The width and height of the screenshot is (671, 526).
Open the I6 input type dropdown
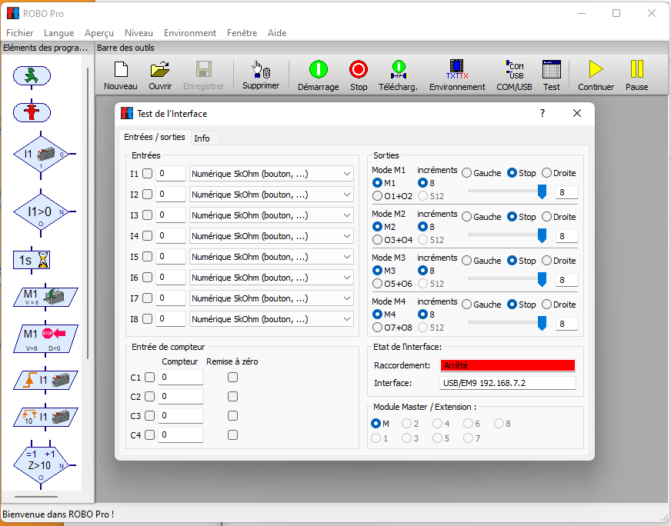[272, 278]
